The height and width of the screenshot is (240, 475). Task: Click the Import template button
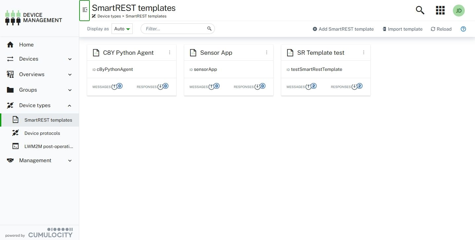click(402, 29)
